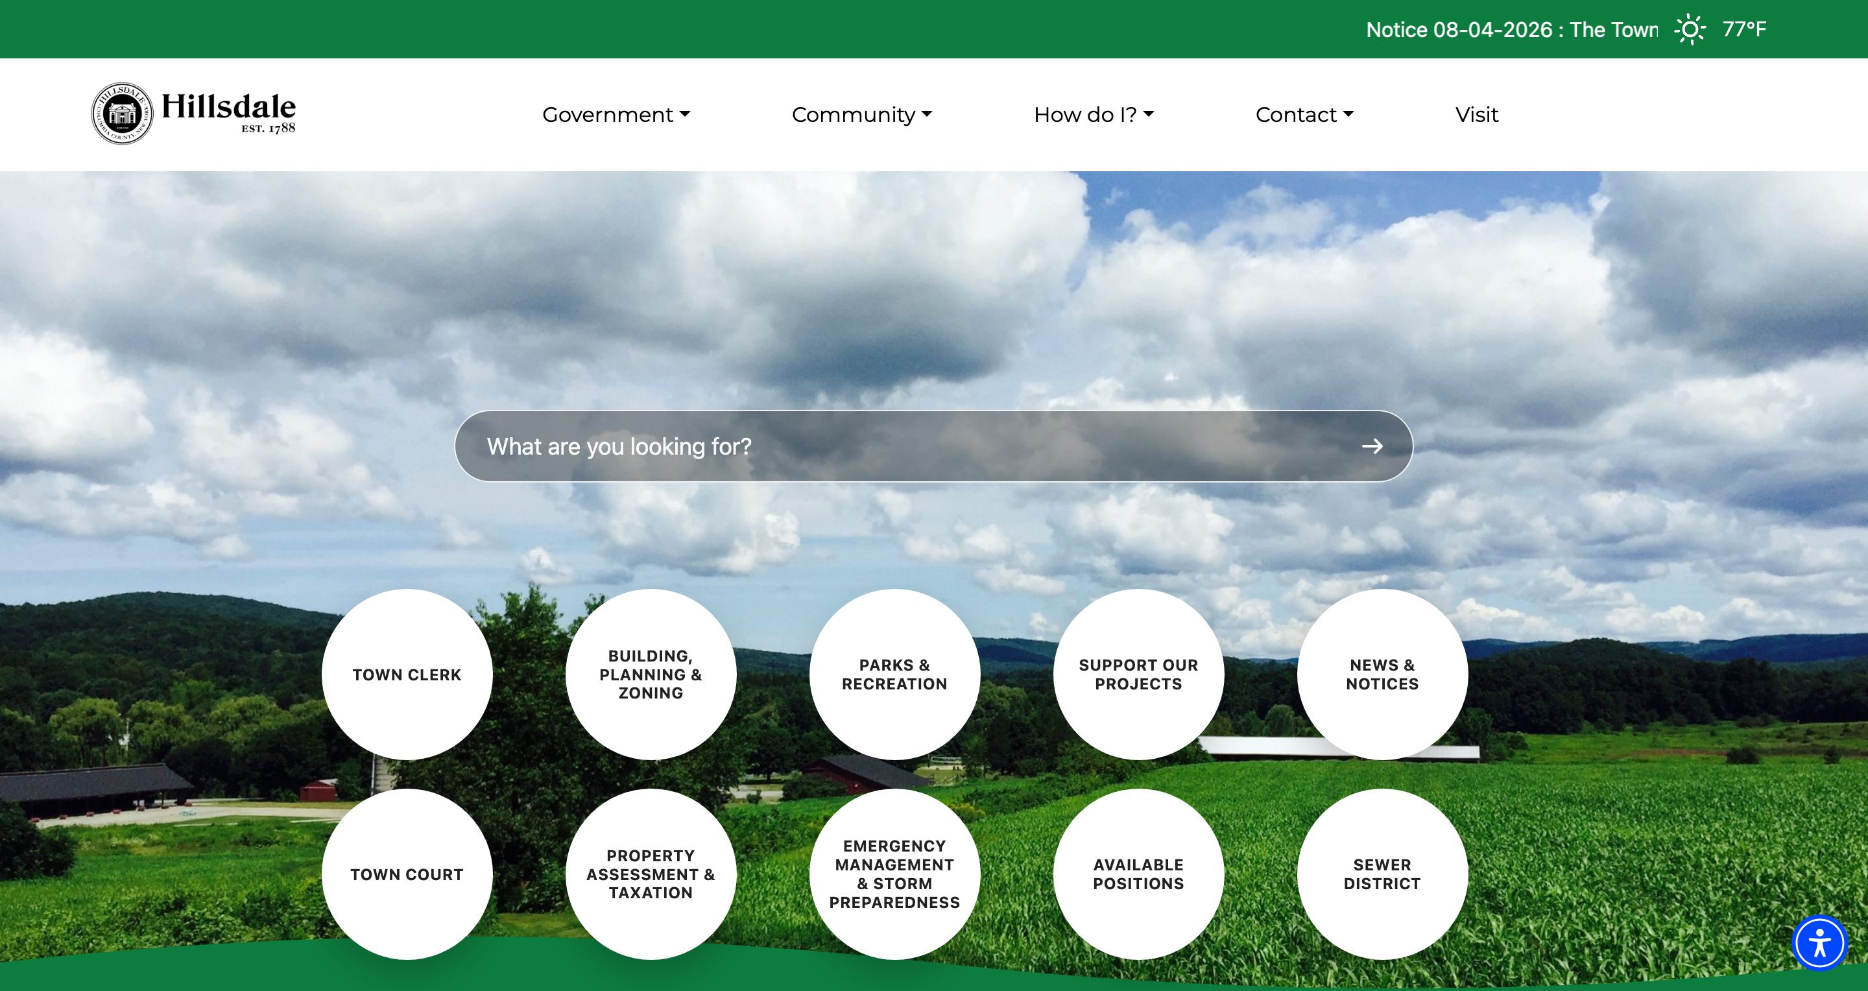Expand the Government dropdown menu
Image resolution: width=1868 pixels, height=991 pixels.
[x=616, y=115]
